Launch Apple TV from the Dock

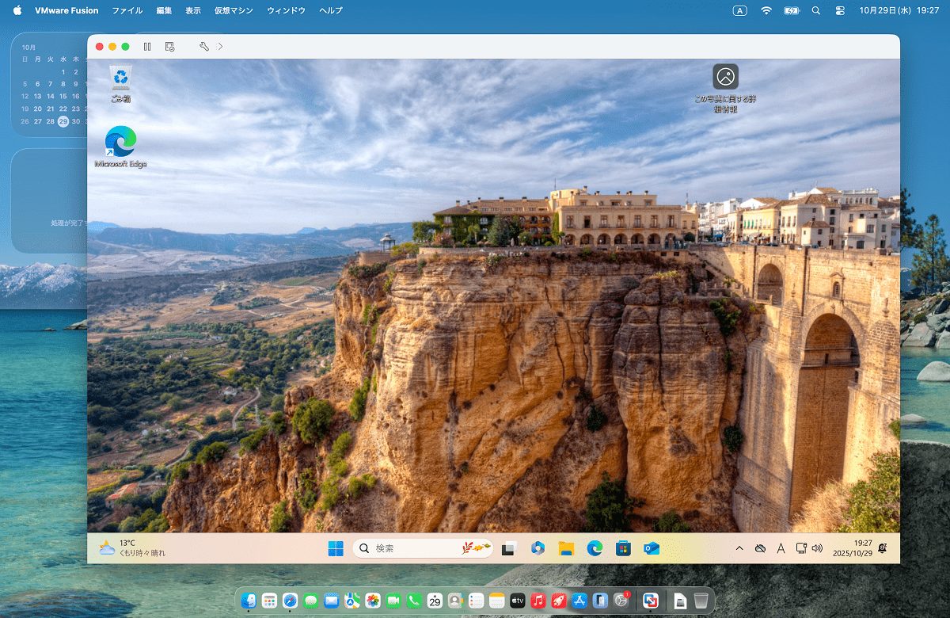[x=518, y=601]
